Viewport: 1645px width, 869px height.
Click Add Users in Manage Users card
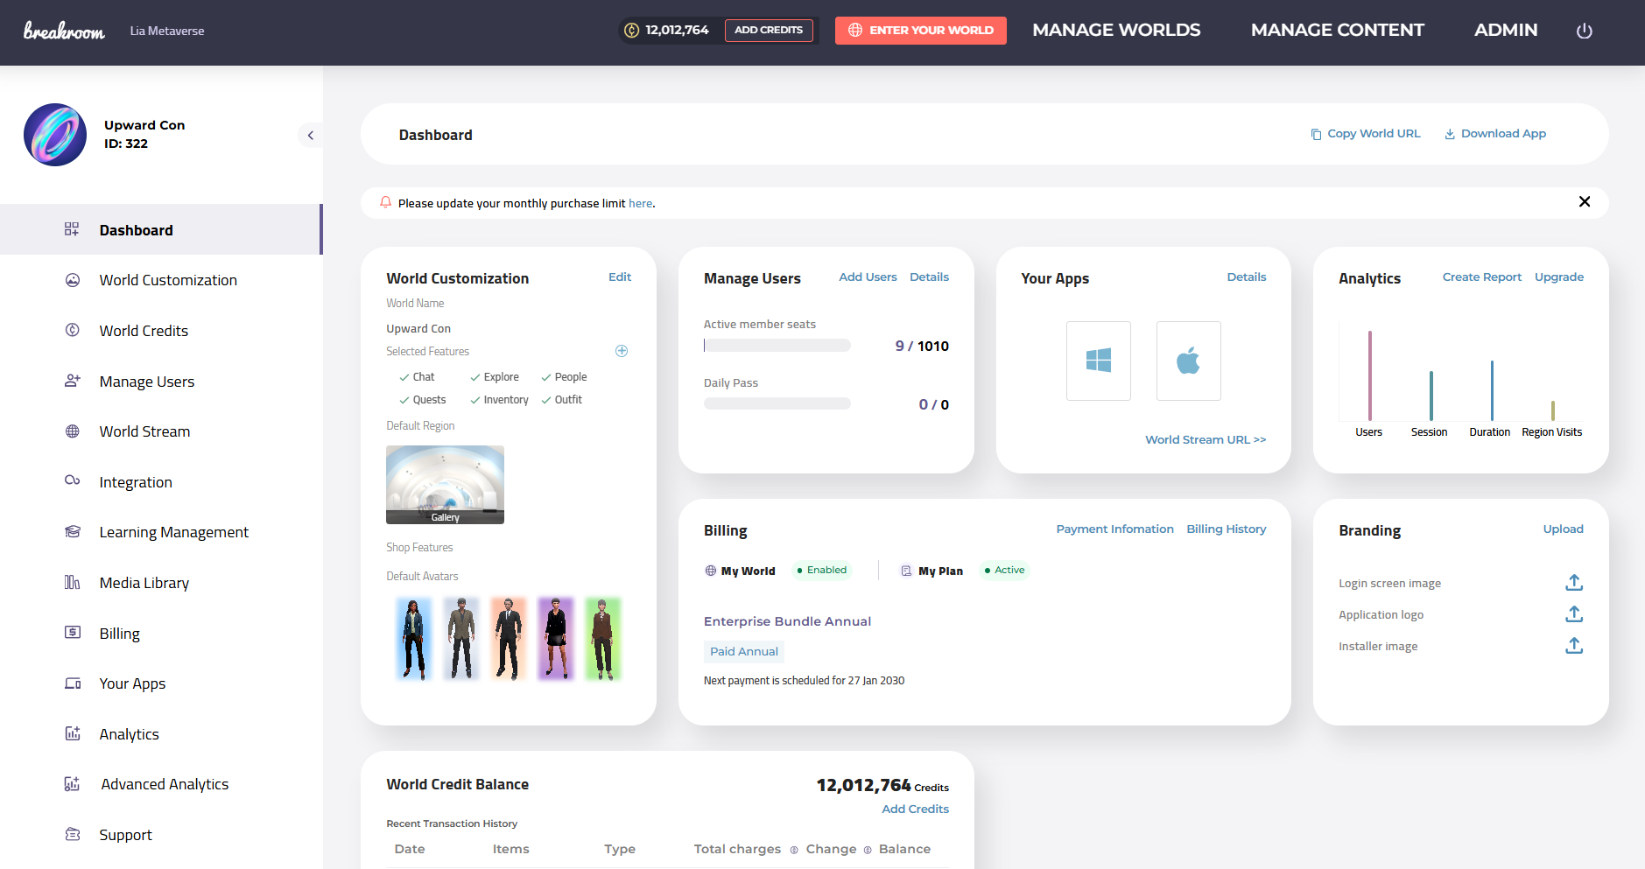tap(868, 277)
